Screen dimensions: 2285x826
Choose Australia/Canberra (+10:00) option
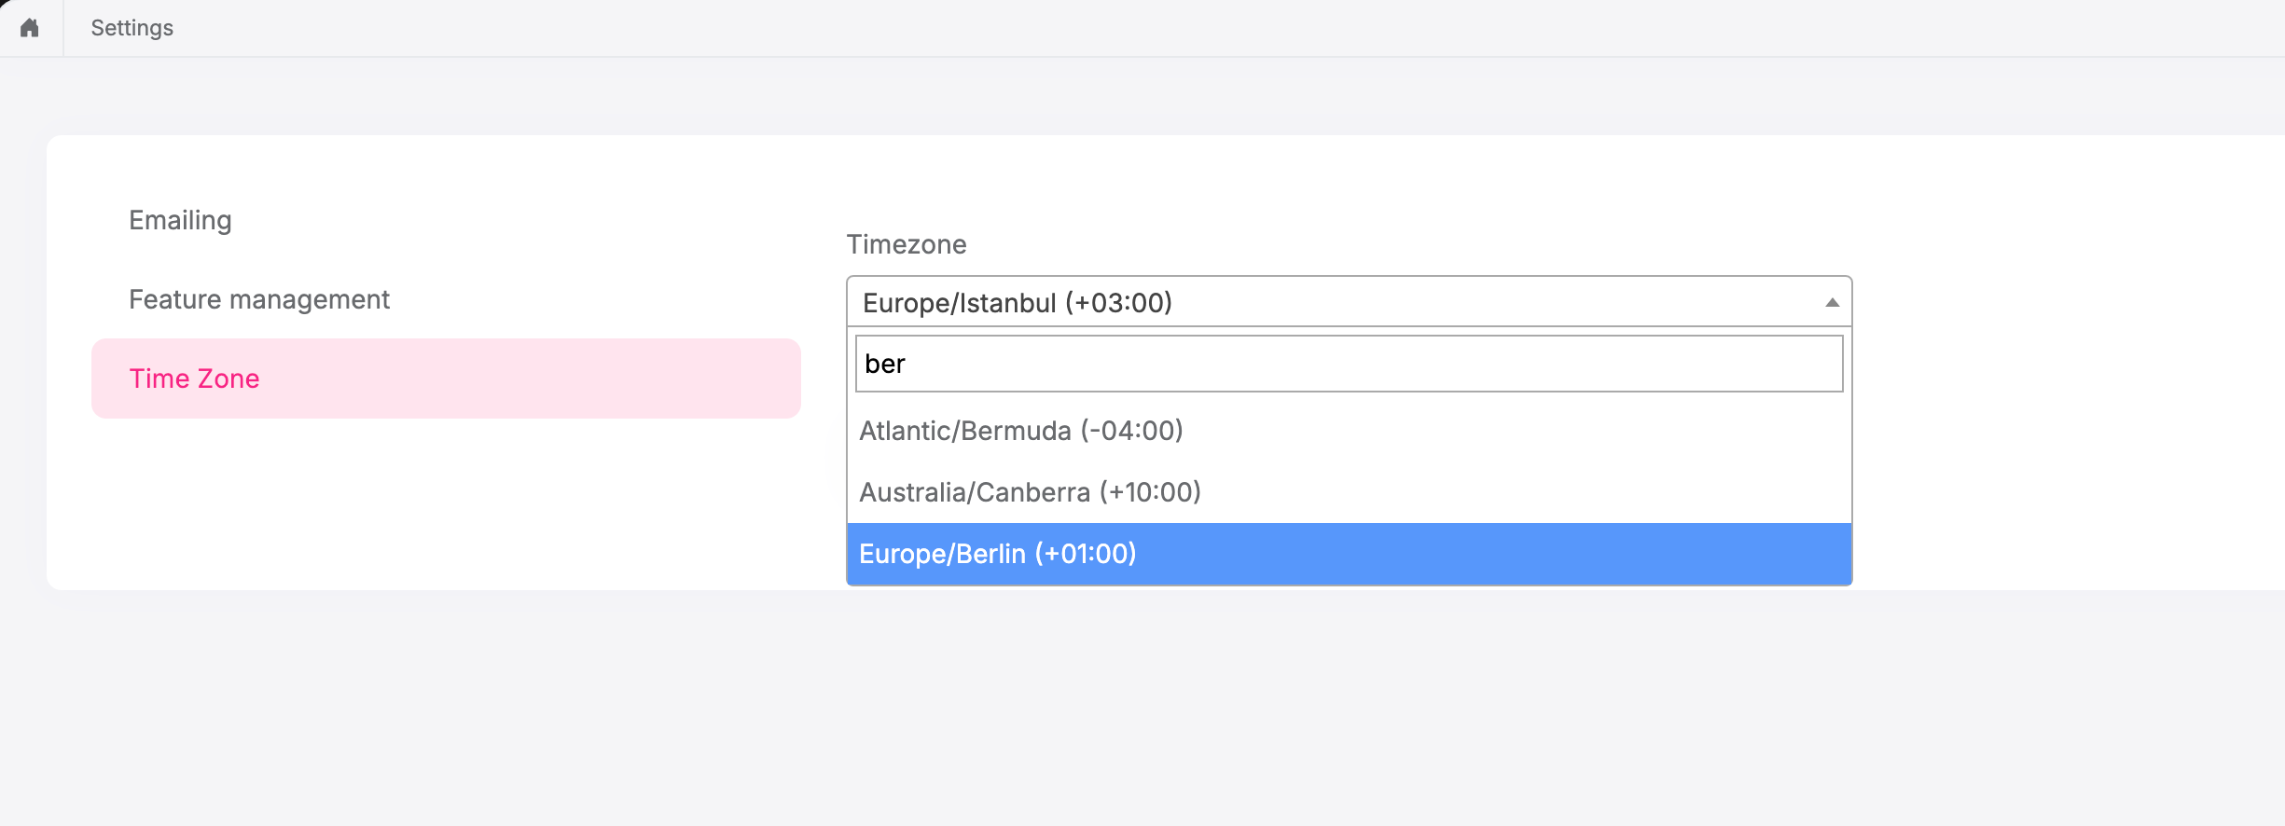1030,492
